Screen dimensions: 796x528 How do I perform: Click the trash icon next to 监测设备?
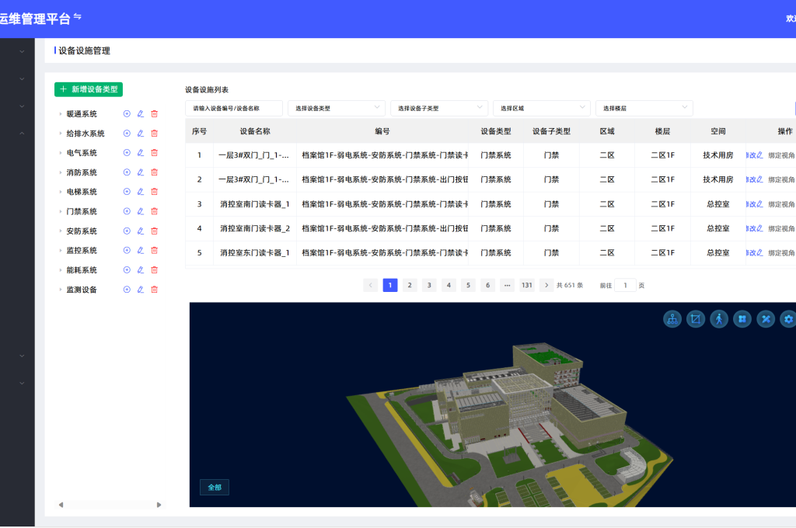154,290
